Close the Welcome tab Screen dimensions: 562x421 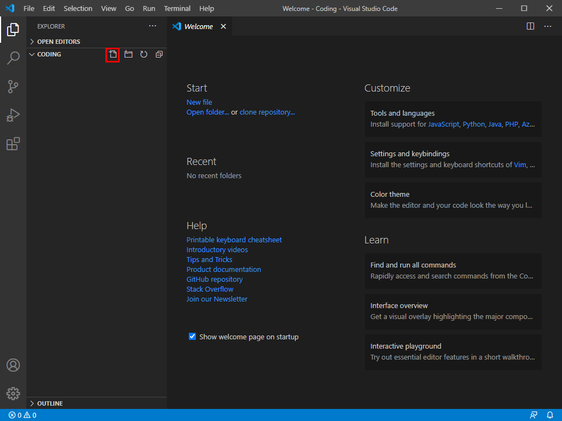click(223, 26)
